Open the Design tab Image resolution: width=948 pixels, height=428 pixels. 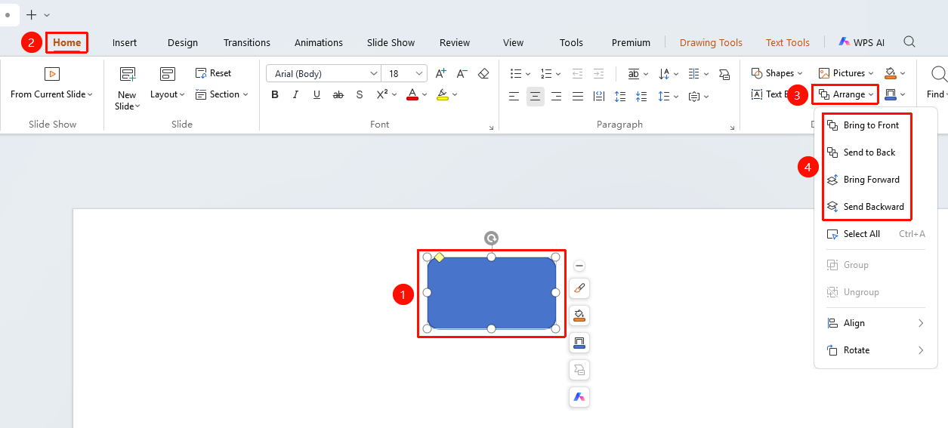pos(183,43)
